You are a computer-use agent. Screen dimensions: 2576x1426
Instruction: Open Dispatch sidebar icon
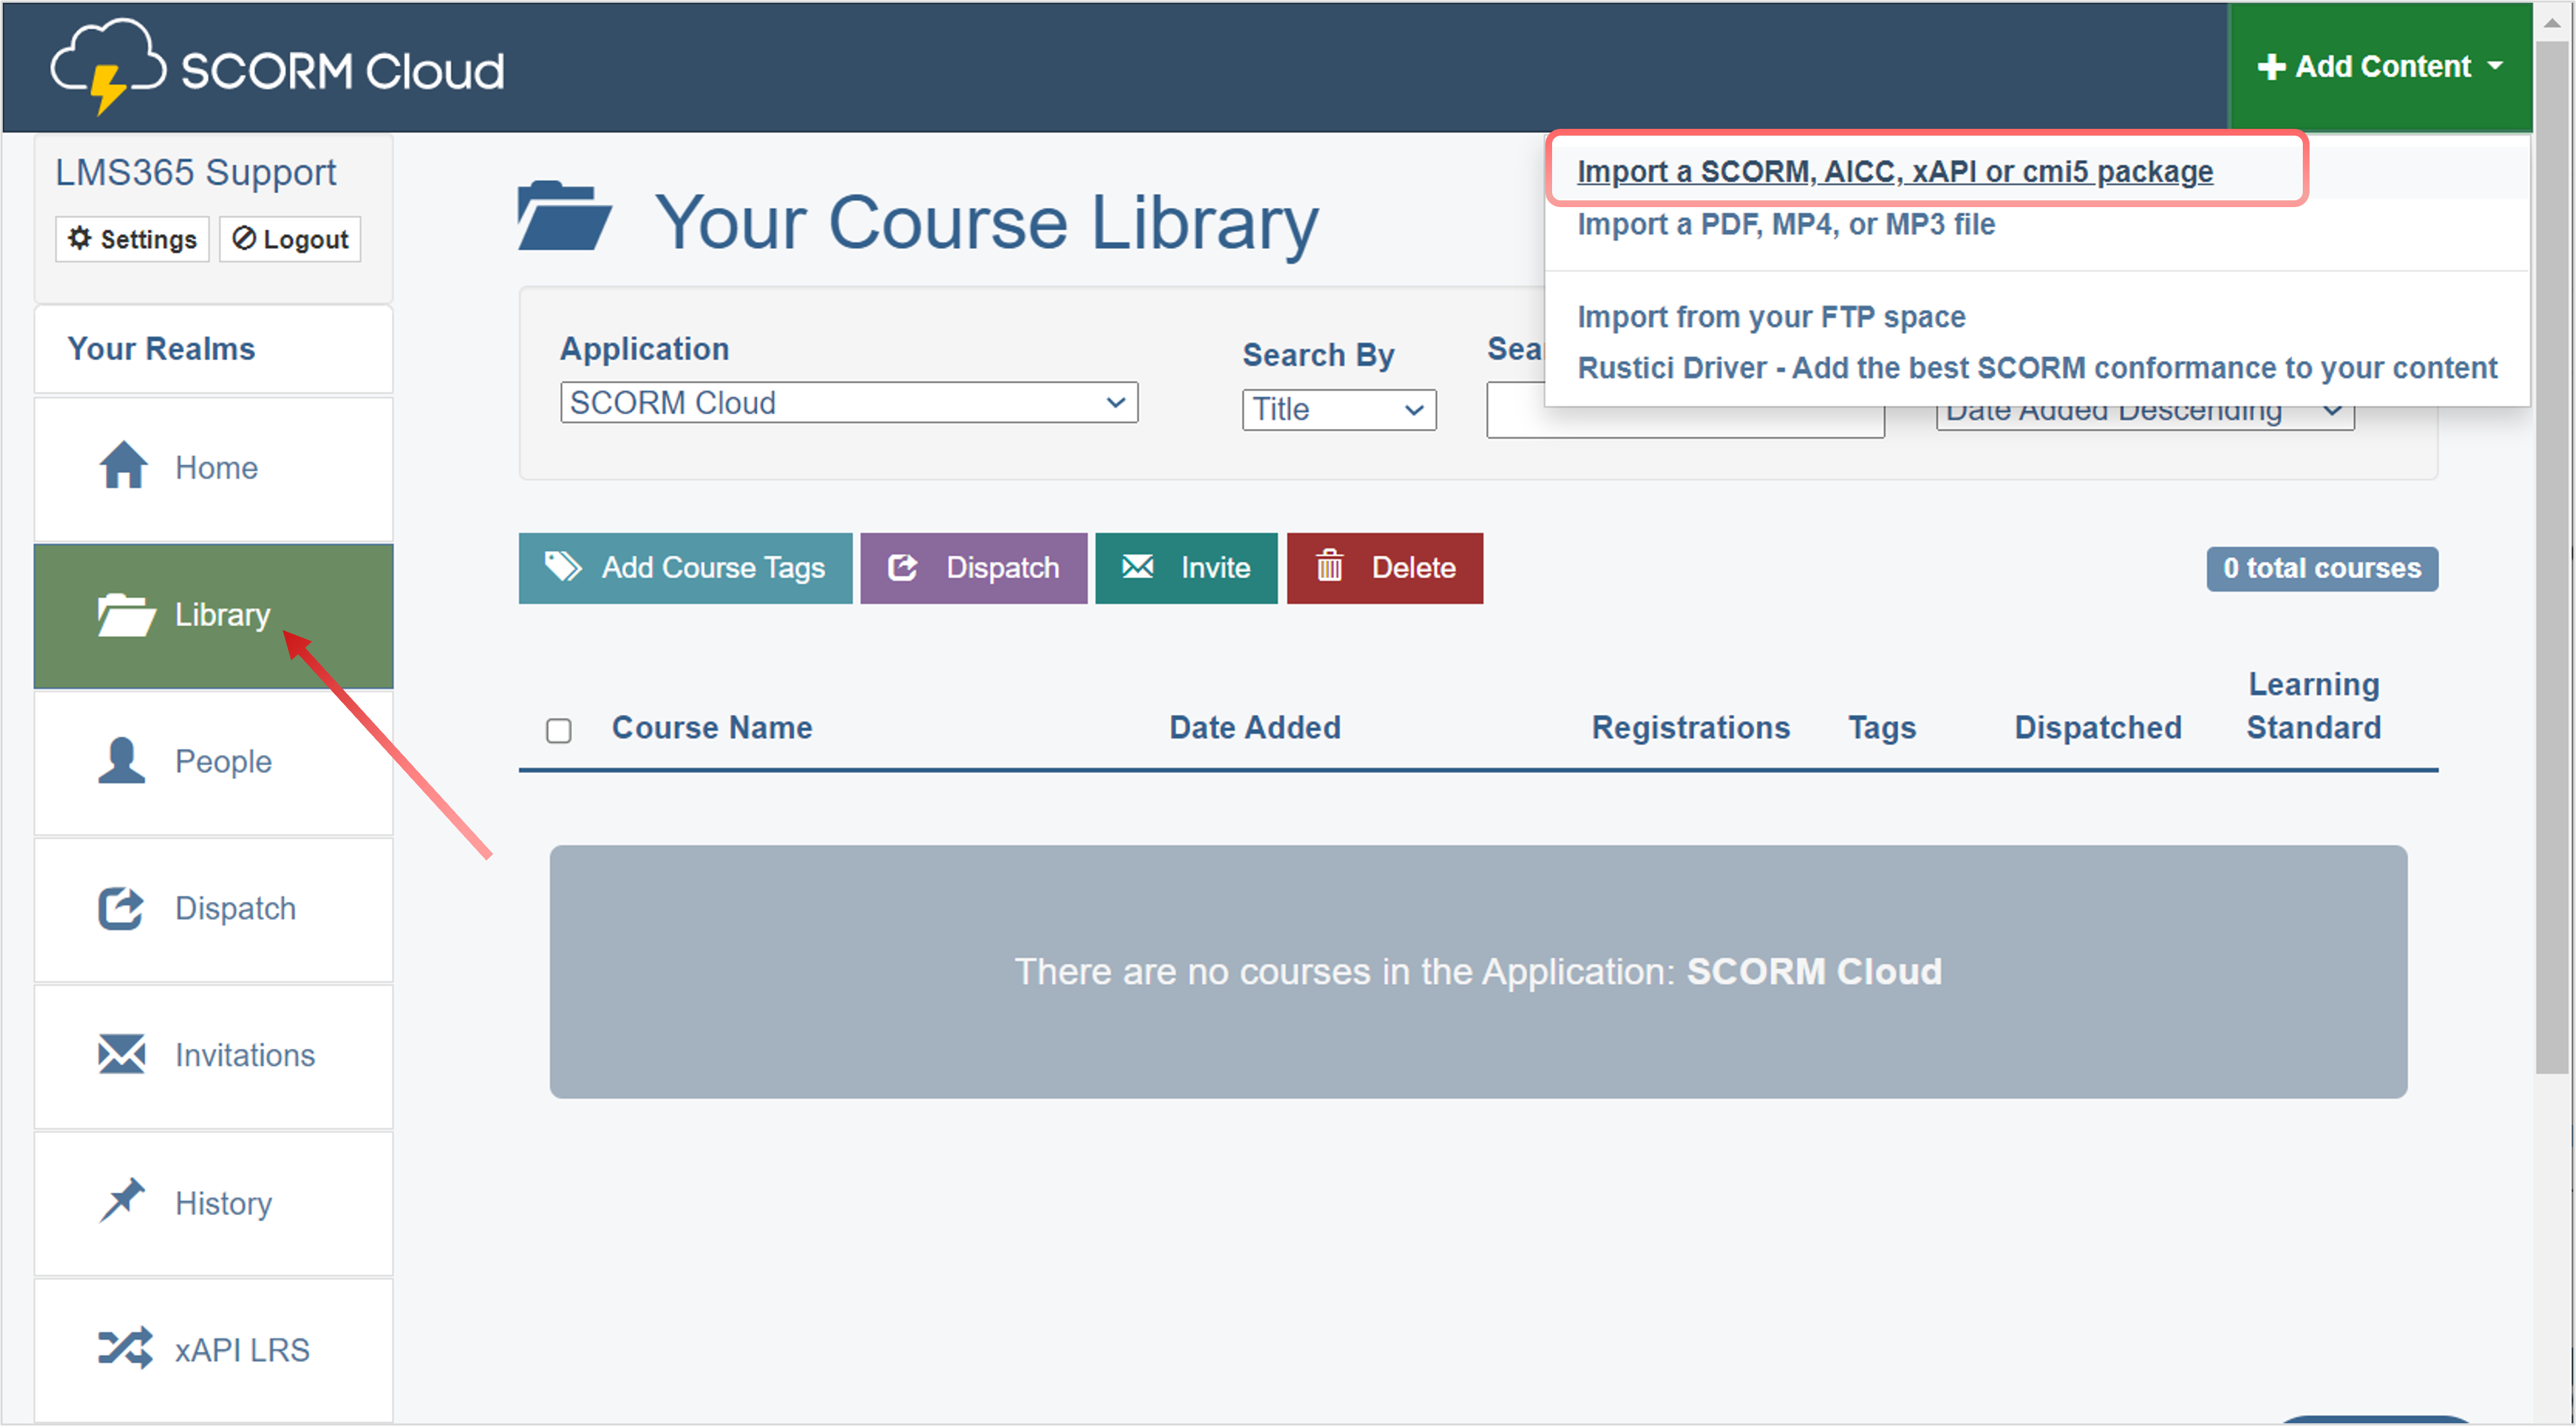tap(121, 908)
